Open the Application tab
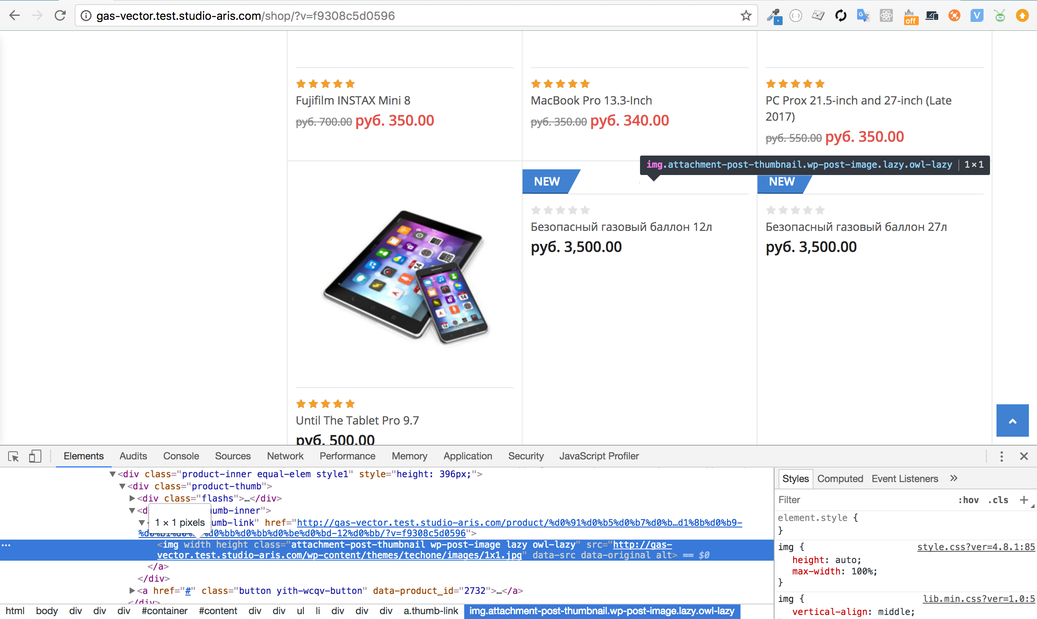Screen dimensions: 1037x619 [468, 456]
